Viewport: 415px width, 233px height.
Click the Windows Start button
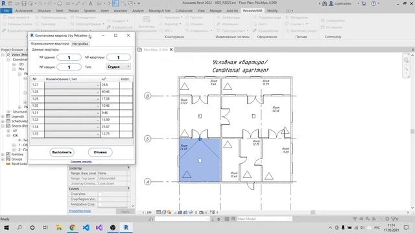click(6, 227)
